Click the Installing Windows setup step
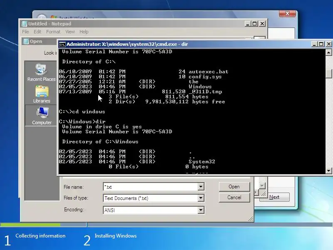Screen dimensions: 333x250 pos(116,236)
